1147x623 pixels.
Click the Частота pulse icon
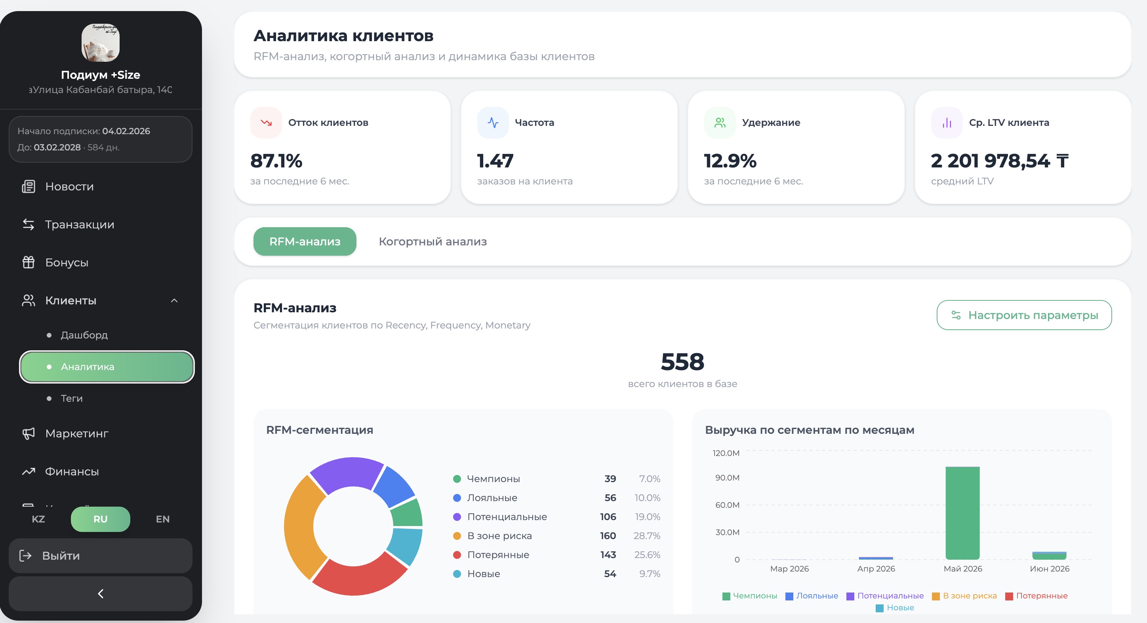493,122
